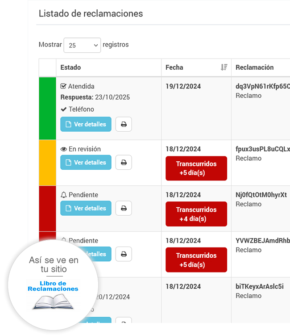Click the green status color bar
The width and height of the screenshot is (290, 335).
click(x=48, y=109)
